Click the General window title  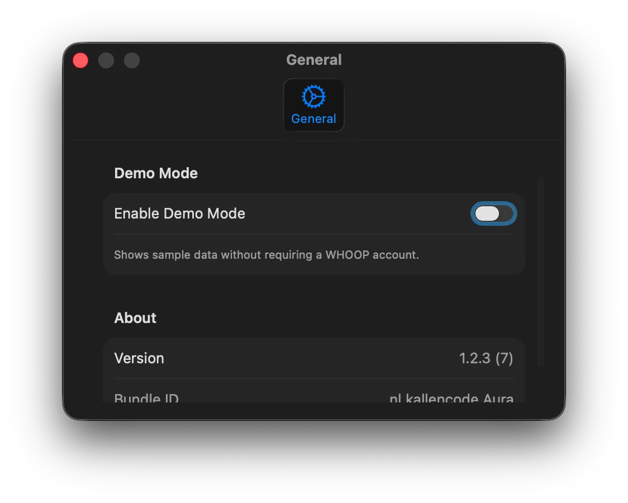(x=313, y=60)
